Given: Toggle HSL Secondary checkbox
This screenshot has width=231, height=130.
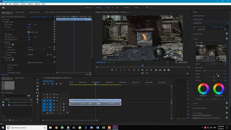Looking at the screenshot, I should 227,113.
